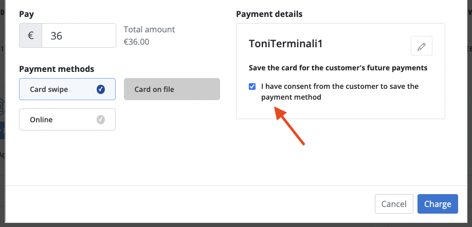Image resolution: width=472 pixels, height=227 pixels.
Task: Choose the Card on file option
Action: point(172,89)
